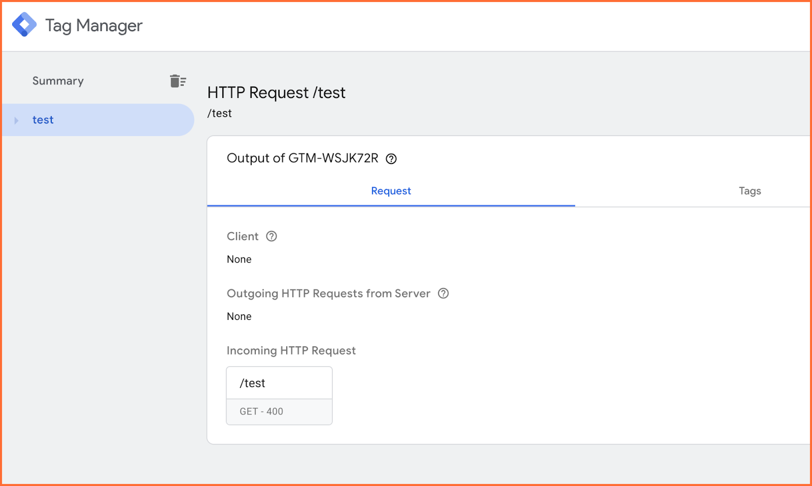Viewport: 812px width, 486px height.
Task: Expand the test request arrow
Action: [16, 121]
